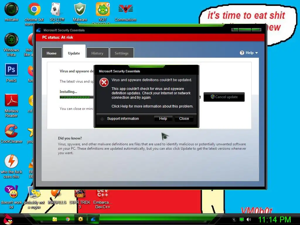Click the 'Installing...' status text
The image size is (300, 225).
(x=68, y=92)
